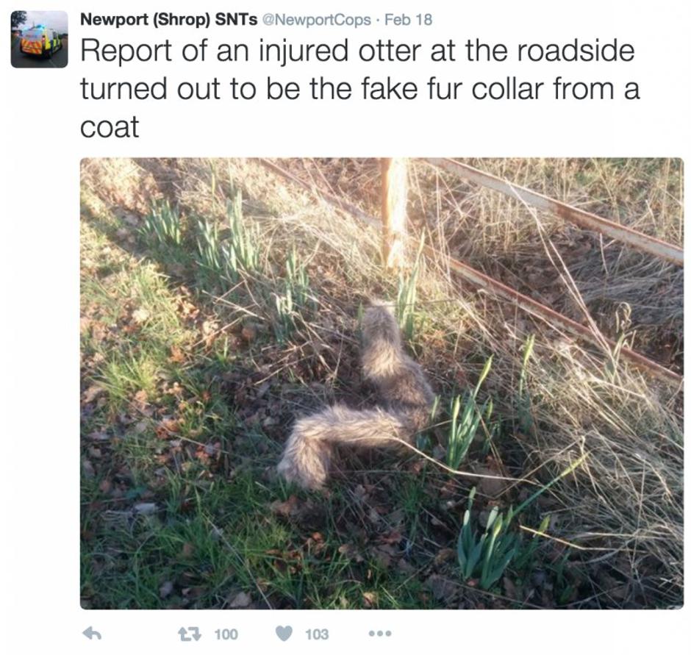Viewport: 691px width, 655px height.
Task: Expand the attached roadside photo
Action: [x=382, y=384]
